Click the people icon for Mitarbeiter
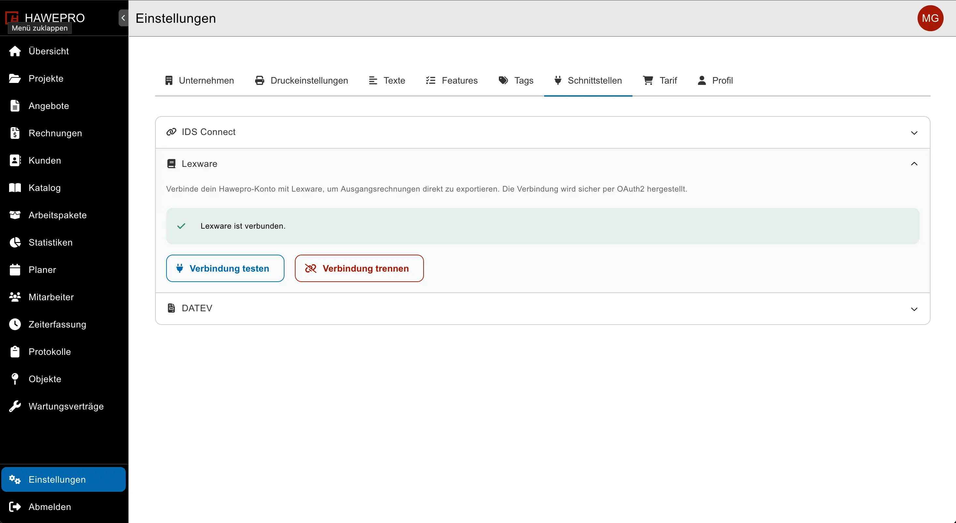The image size is (956, 523). [15, 297]
